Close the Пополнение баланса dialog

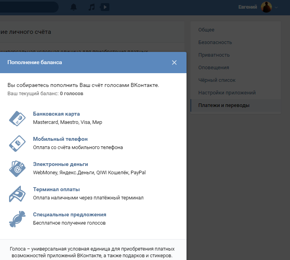(174, 63)
